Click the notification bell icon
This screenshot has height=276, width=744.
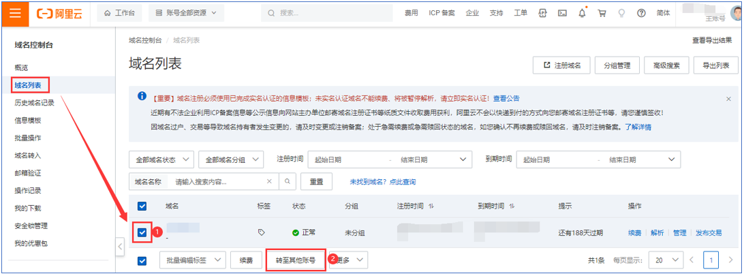pos(582,13)
